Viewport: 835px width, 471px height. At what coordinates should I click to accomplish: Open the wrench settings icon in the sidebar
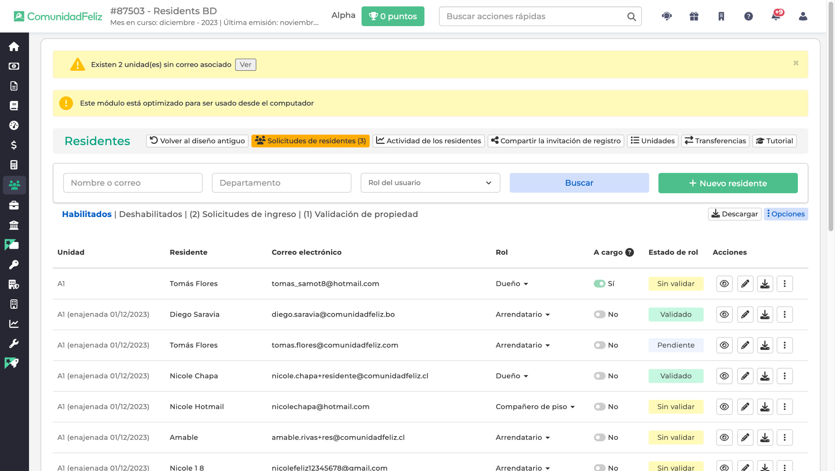tap(14, 343)
